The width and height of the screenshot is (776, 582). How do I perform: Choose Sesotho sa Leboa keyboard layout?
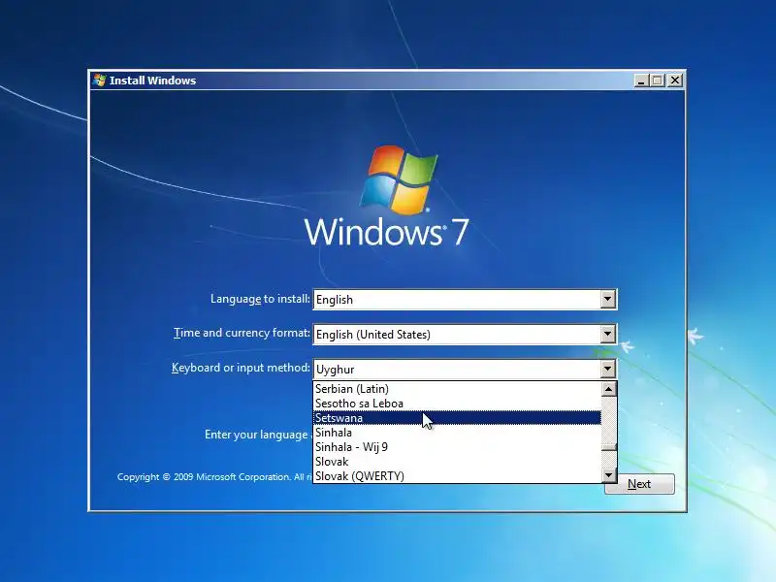457,404
